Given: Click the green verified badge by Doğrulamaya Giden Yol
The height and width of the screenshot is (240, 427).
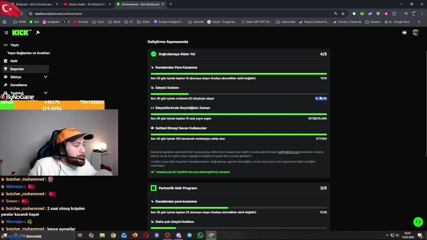Looking at the screenshot, I should (x=153, y=54).
